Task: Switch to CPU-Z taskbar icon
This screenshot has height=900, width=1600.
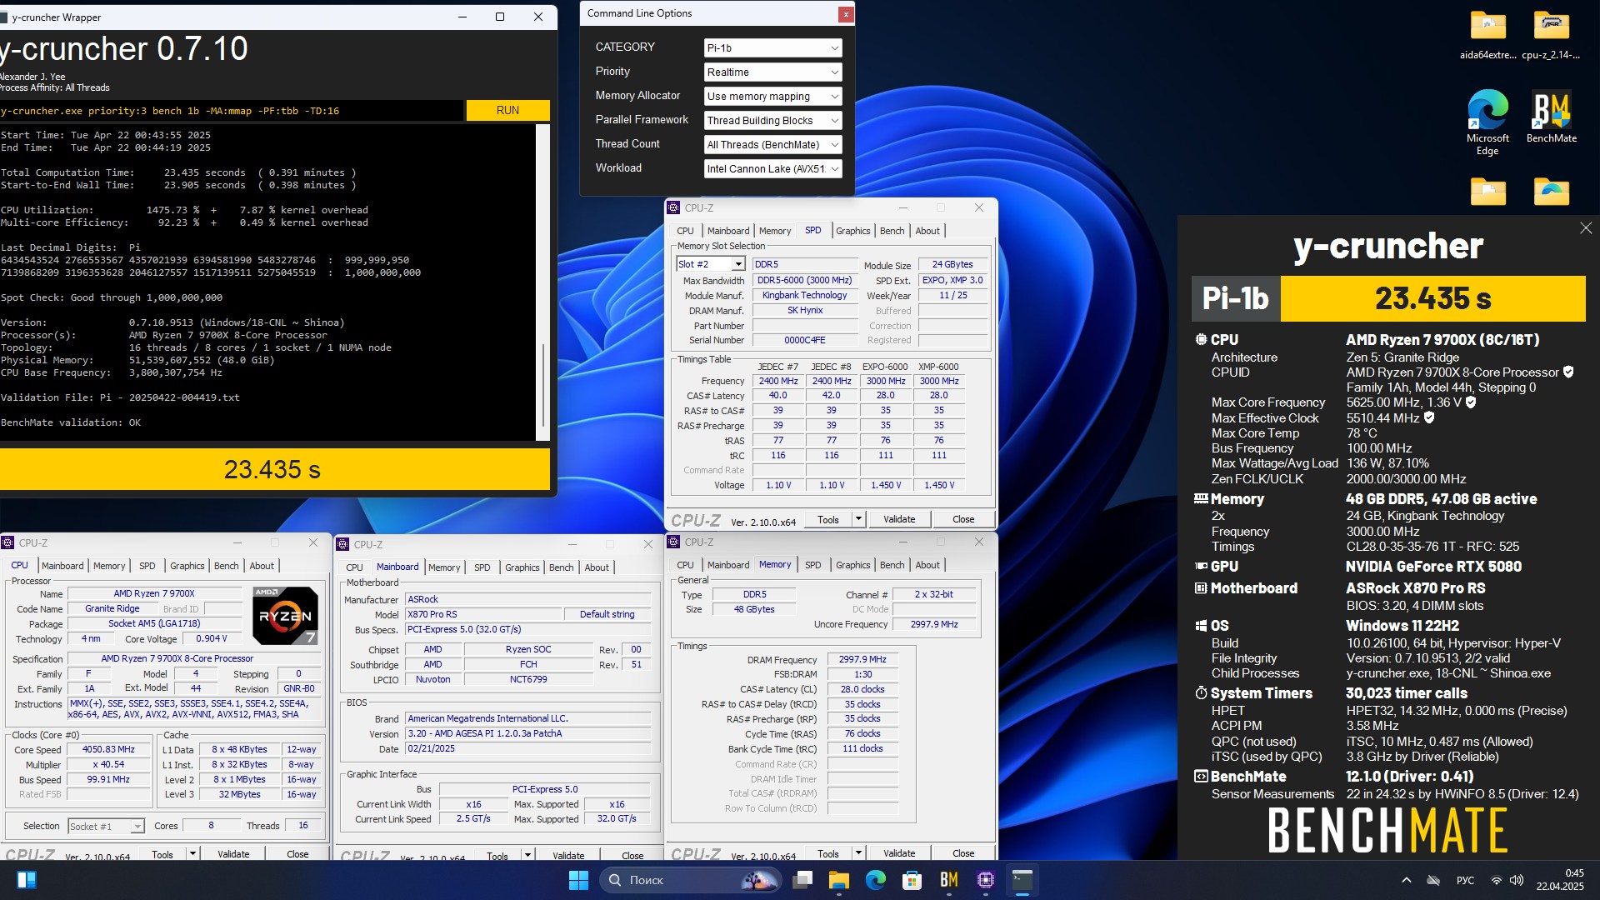Action: point(985,880)
